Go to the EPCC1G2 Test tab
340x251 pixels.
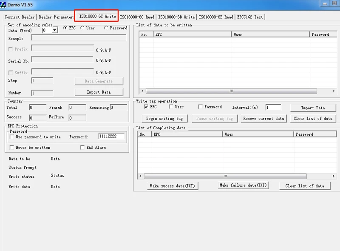click(x=250, y=17)
